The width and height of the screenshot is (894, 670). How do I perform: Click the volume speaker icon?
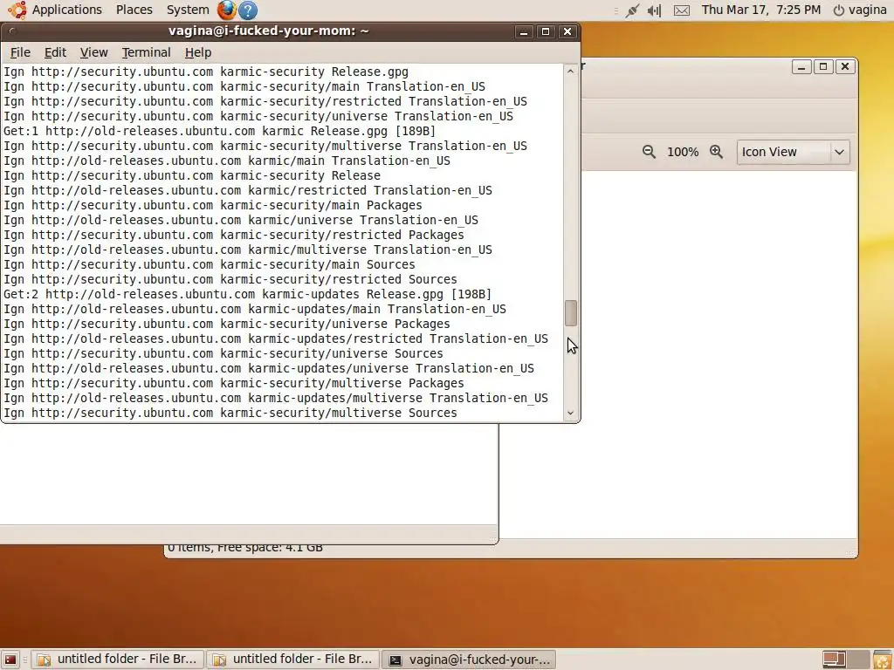pyautogui.click(x=655, y=10)
